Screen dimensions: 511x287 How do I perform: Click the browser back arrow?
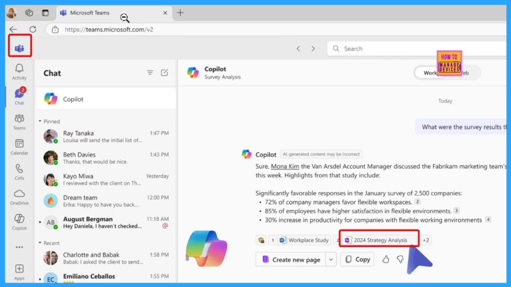pos(13,29)
